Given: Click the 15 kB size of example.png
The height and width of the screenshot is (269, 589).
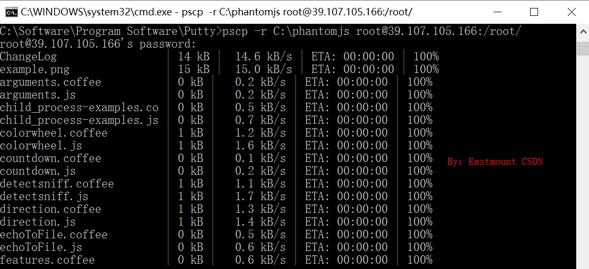Looking at the screenshot, I should 194,69.
